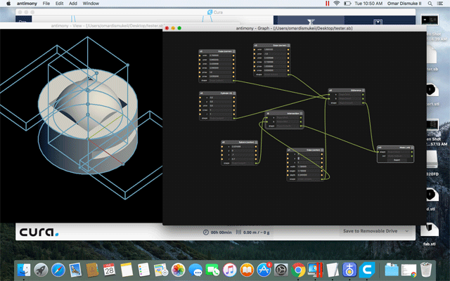Image resolution: width=450 pixels, height=281 pixels.
Task: Open Finder from the Dock
Action: [x=24, y=270]
